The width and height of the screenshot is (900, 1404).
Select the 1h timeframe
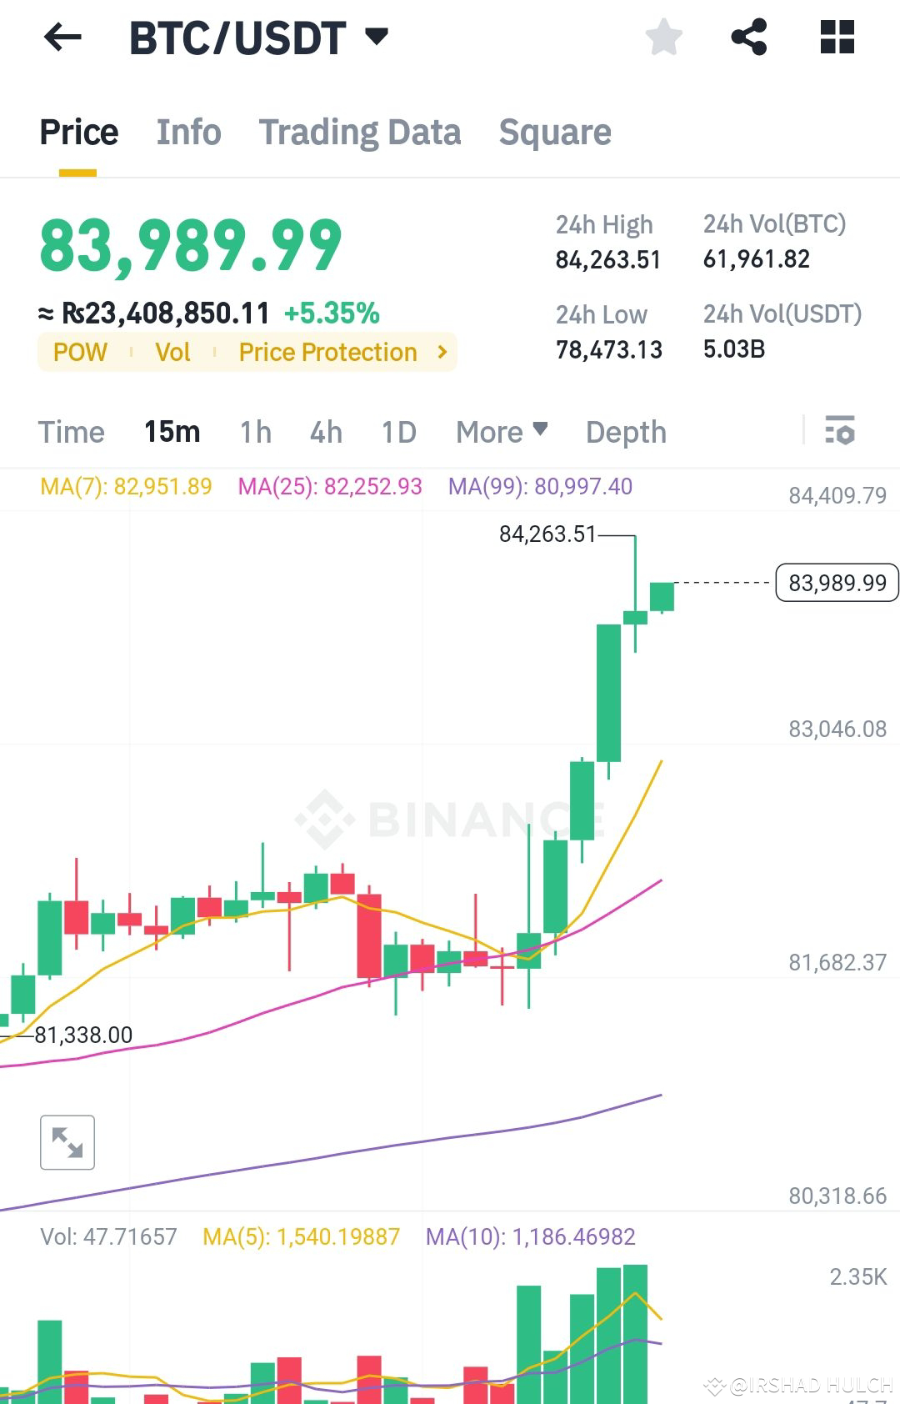coord(255,432)
